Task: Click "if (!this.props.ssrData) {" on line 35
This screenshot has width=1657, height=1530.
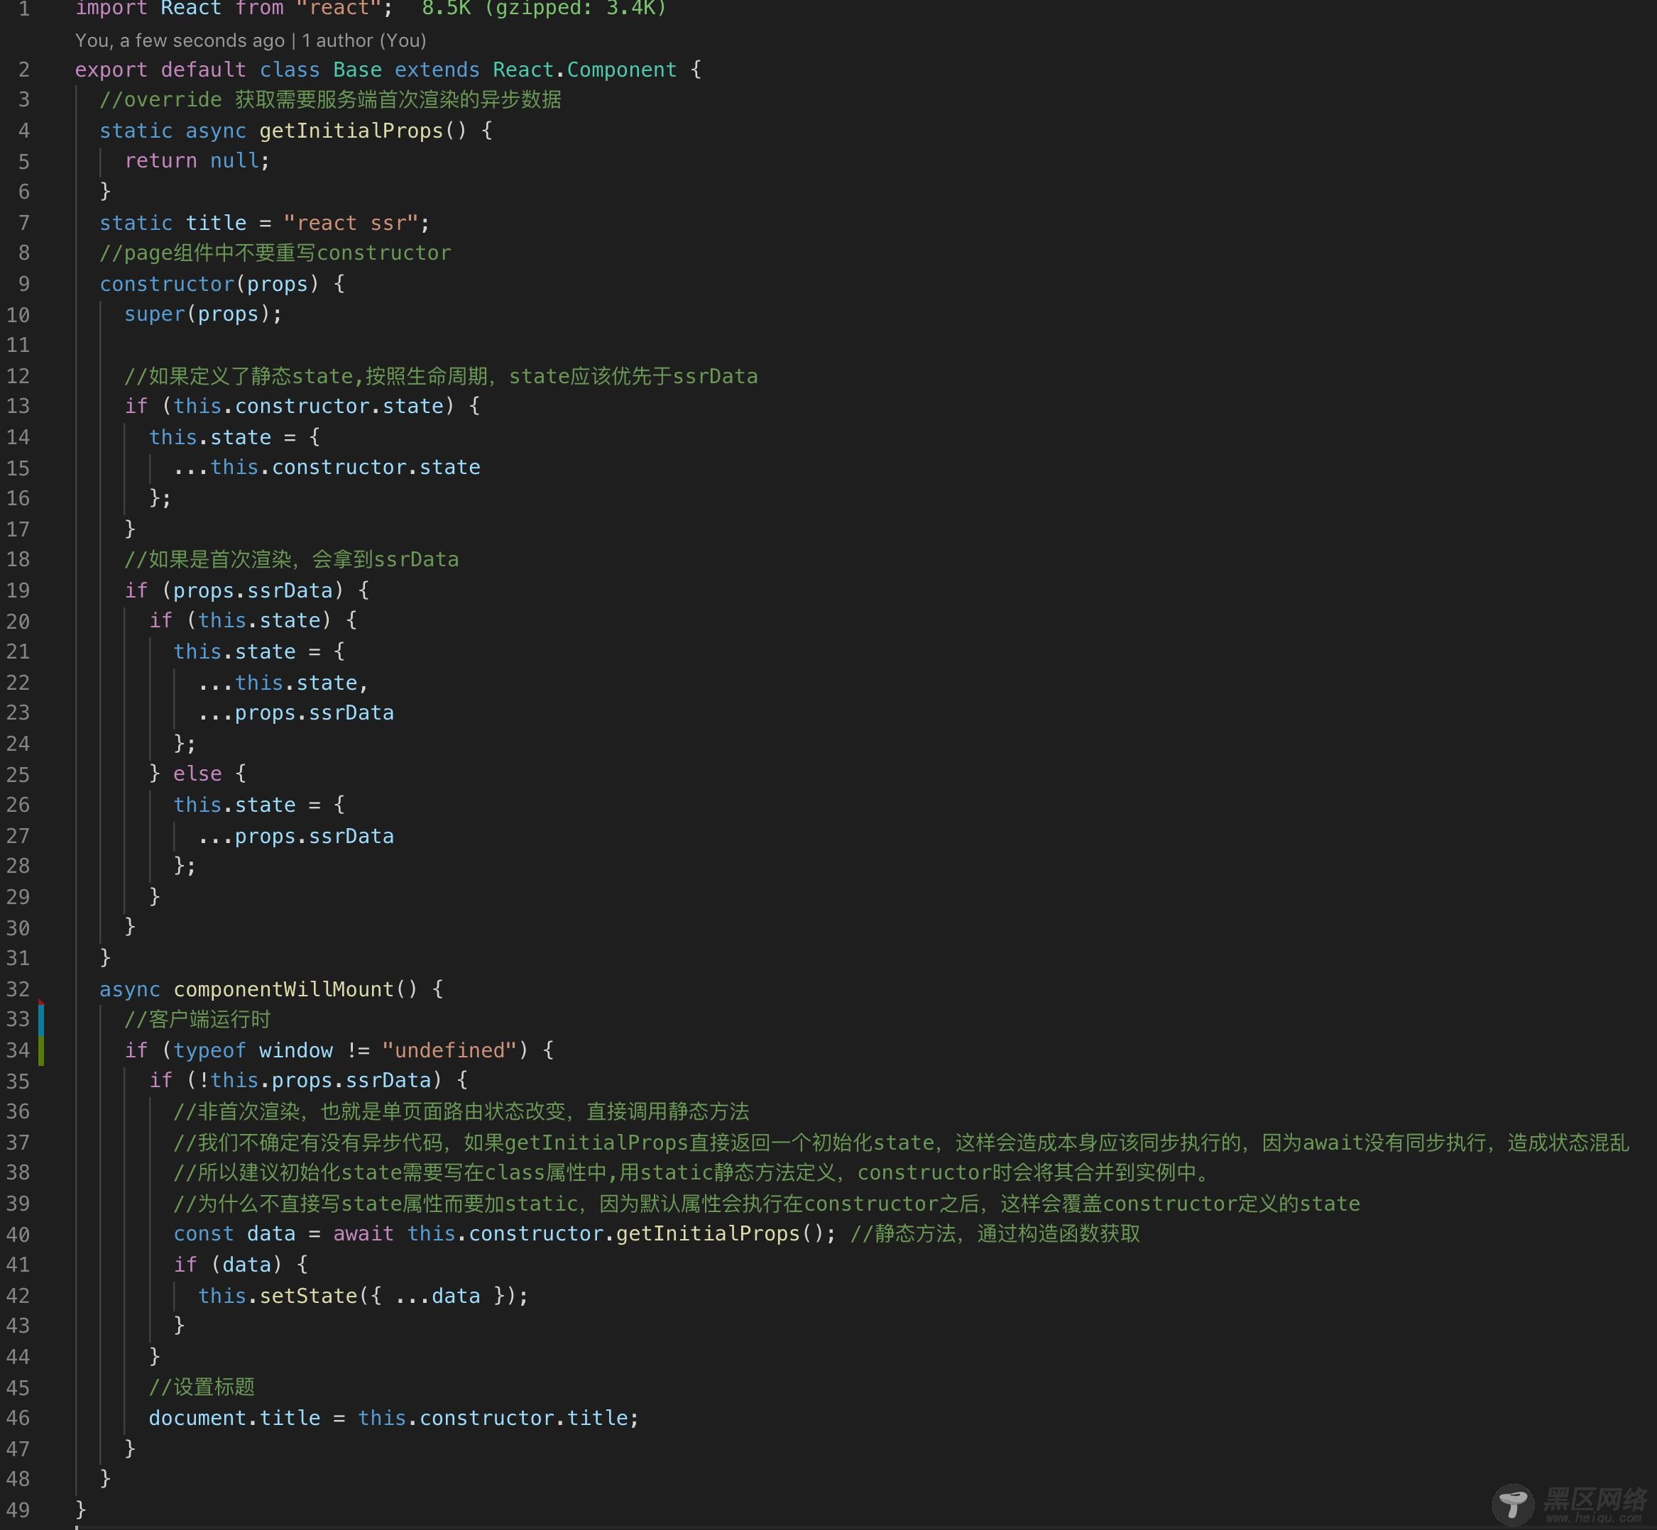Action: point(308,1079)
